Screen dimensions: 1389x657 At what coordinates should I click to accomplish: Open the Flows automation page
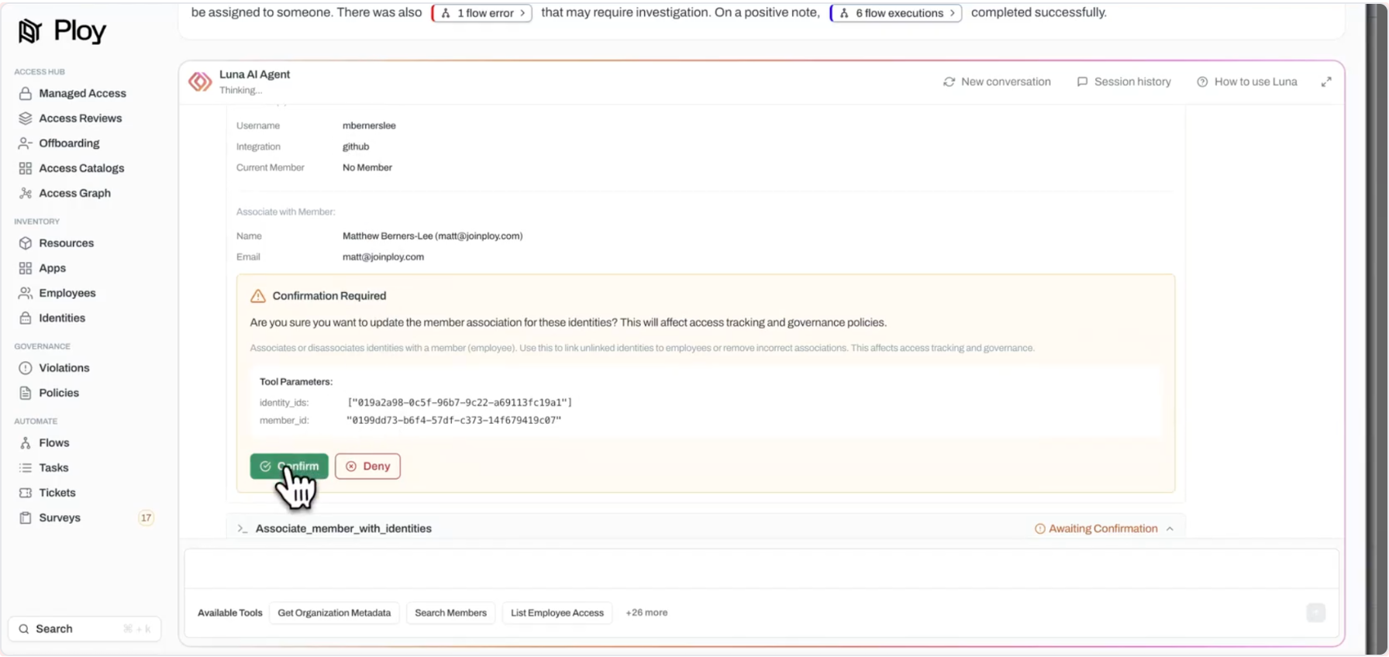point(53,443)
